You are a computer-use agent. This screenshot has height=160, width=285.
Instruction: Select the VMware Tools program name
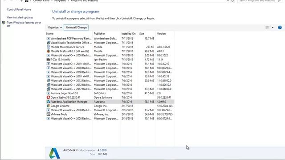point(59,114)
